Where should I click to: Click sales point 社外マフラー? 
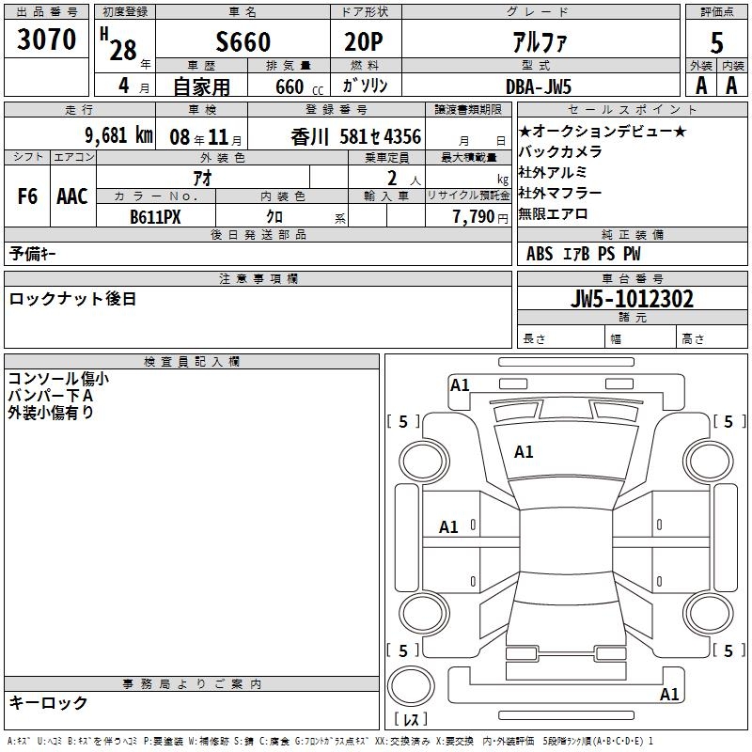560,193
